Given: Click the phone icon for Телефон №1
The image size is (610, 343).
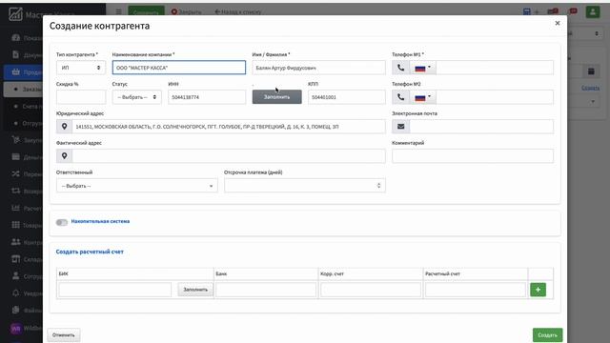Looking at the screenshot, I should [x=400, y=68].
